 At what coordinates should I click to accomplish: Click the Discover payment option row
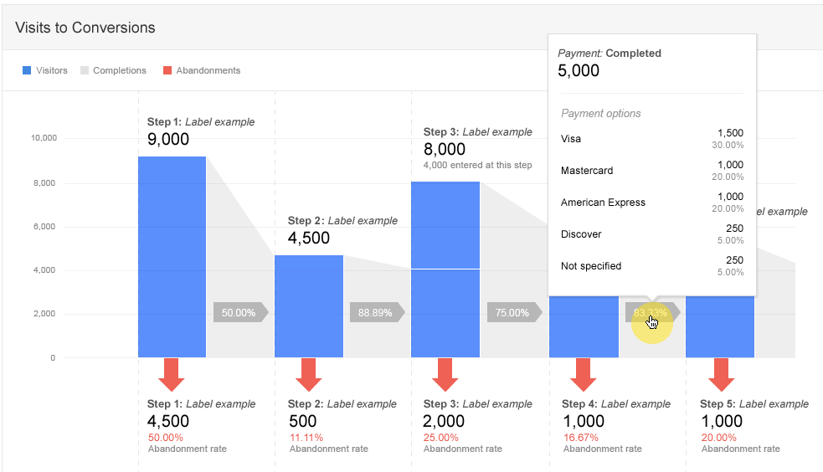[x=651, y=234]
